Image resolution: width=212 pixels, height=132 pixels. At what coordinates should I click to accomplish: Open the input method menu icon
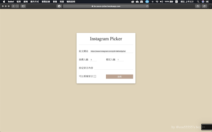[177, 2]
